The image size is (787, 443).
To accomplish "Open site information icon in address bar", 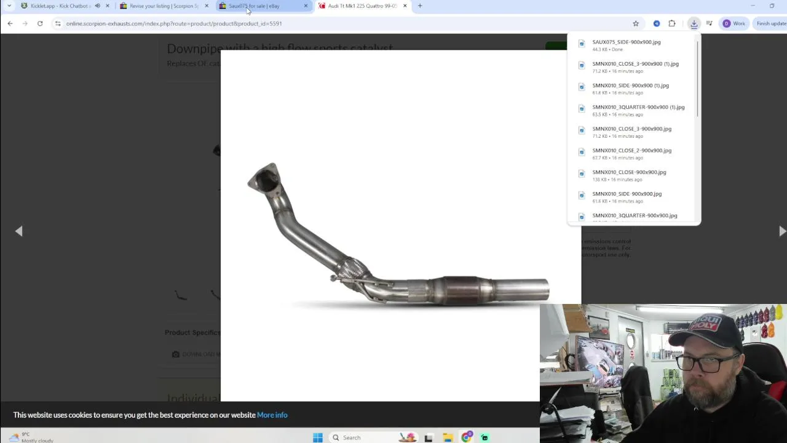I will pyautogui.click(x=58, y=23).
